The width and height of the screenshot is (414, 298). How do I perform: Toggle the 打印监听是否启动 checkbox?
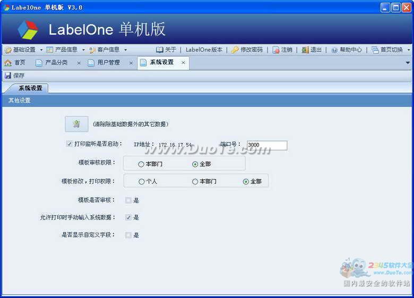click(70, 144)
